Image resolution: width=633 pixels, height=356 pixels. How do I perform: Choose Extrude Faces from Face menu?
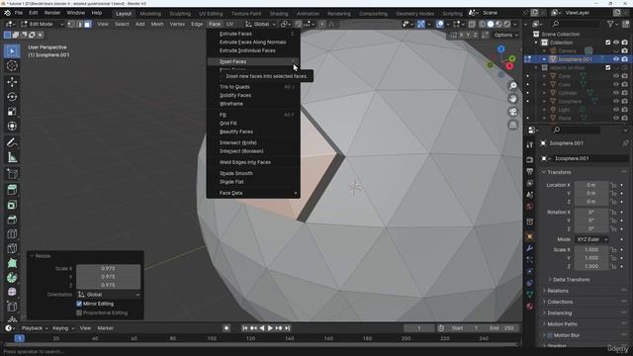[x=253, y=34]
